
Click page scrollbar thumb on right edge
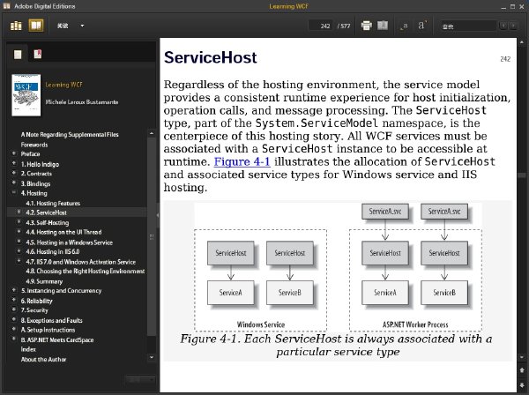pyautogui.click(x=522, y=175)
